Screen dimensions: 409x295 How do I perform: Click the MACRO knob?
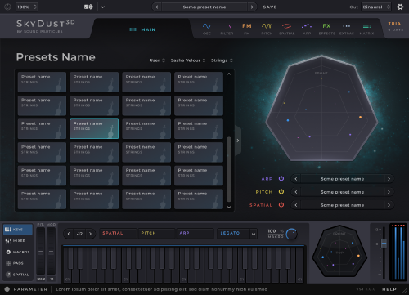[x=292, y=234]
